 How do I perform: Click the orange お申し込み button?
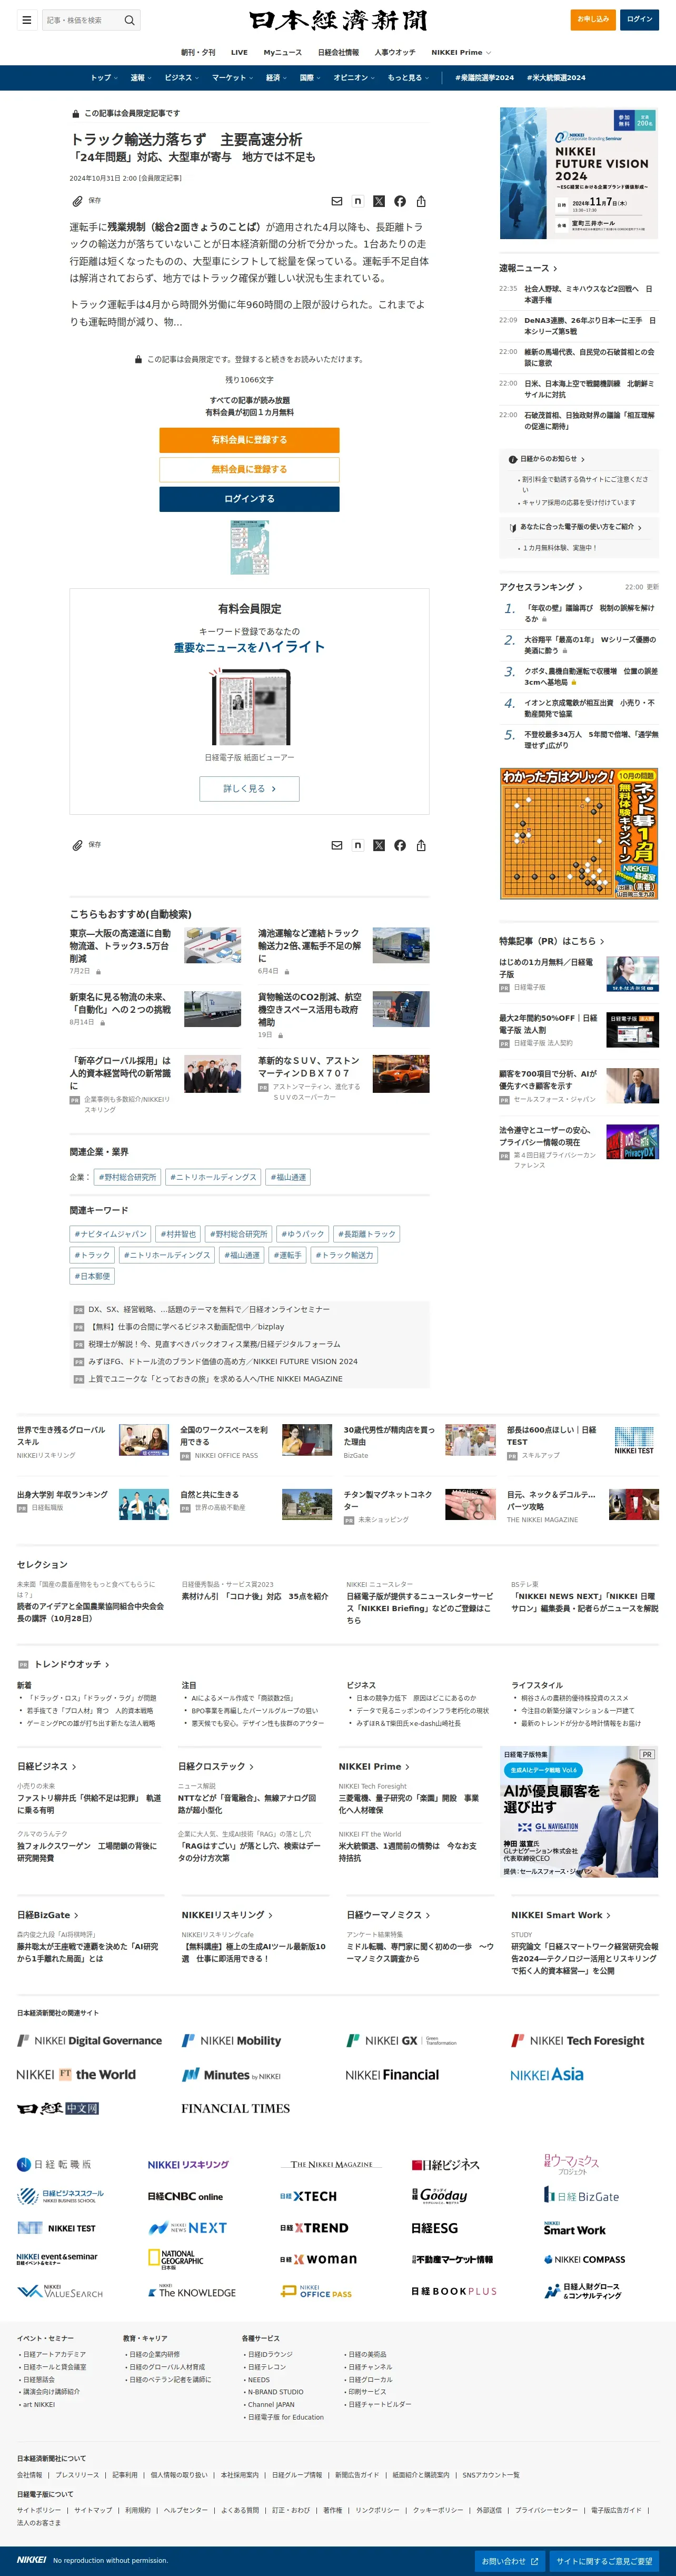594,19
